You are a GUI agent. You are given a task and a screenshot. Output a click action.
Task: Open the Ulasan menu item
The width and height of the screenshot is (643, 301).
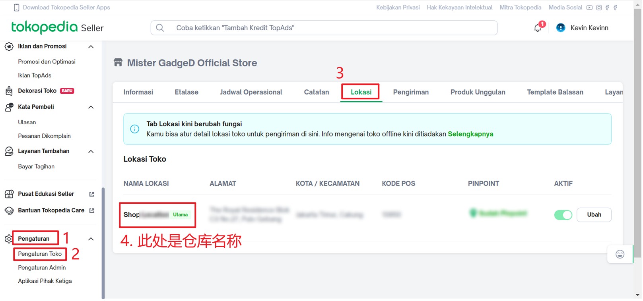coord(27,122)
